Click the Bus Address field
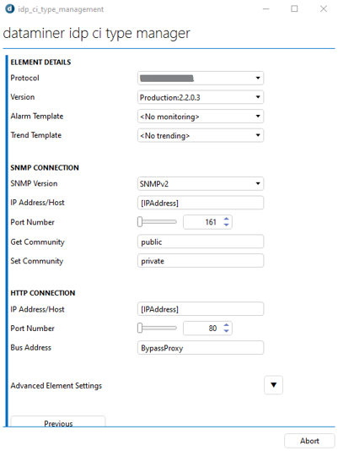 click(x=201, y=348)
